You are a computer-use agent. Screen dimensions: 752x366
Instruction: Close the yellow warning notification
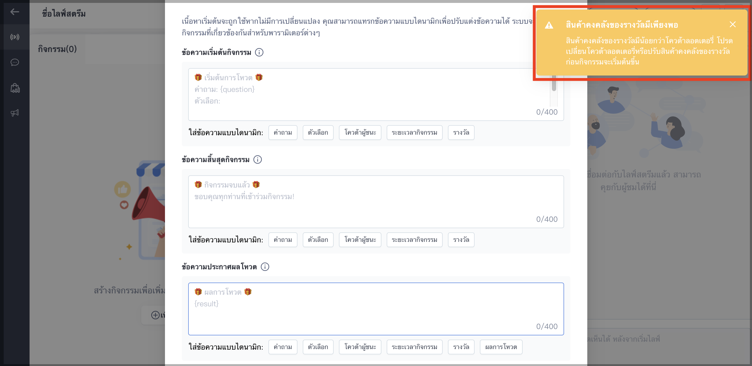pyautogui.click(x=732, y=24)
